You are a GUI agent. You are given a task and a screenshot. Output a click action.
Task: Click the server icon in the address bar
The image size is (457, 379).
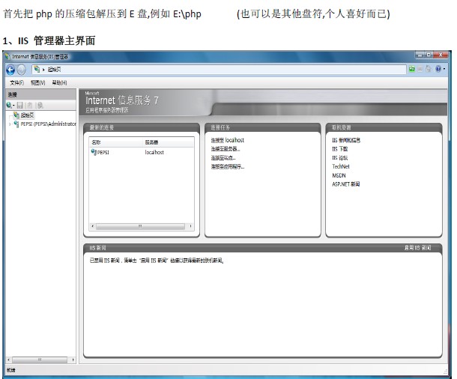(x=37, y=70)
